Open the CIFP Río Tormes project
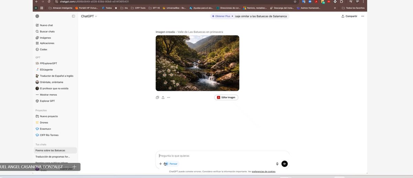 click(49, 135)
